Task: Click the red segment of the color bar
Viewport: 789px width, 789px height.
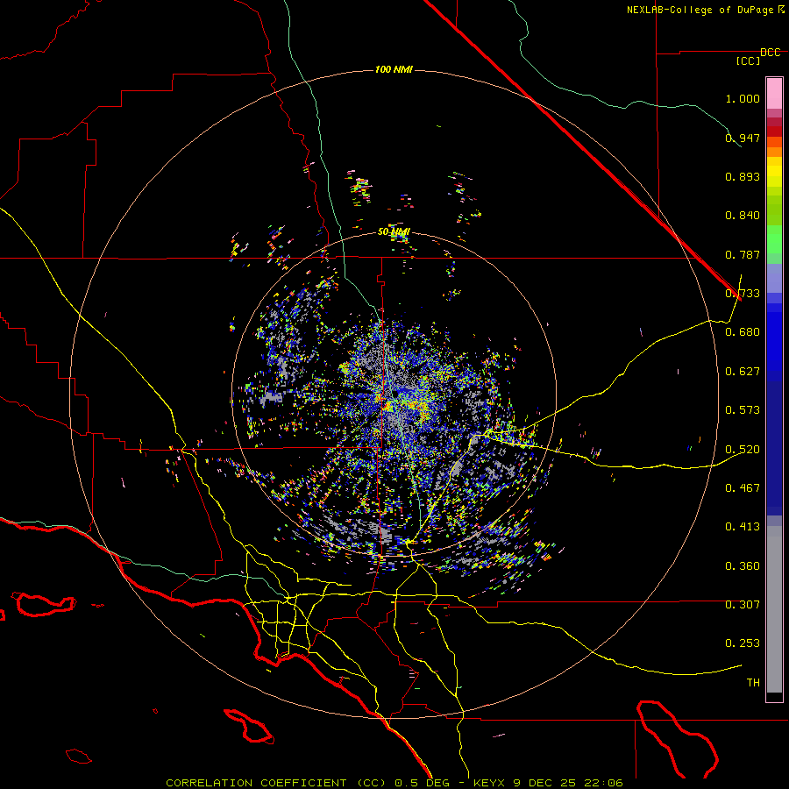Action: click(x=774, y=131)
